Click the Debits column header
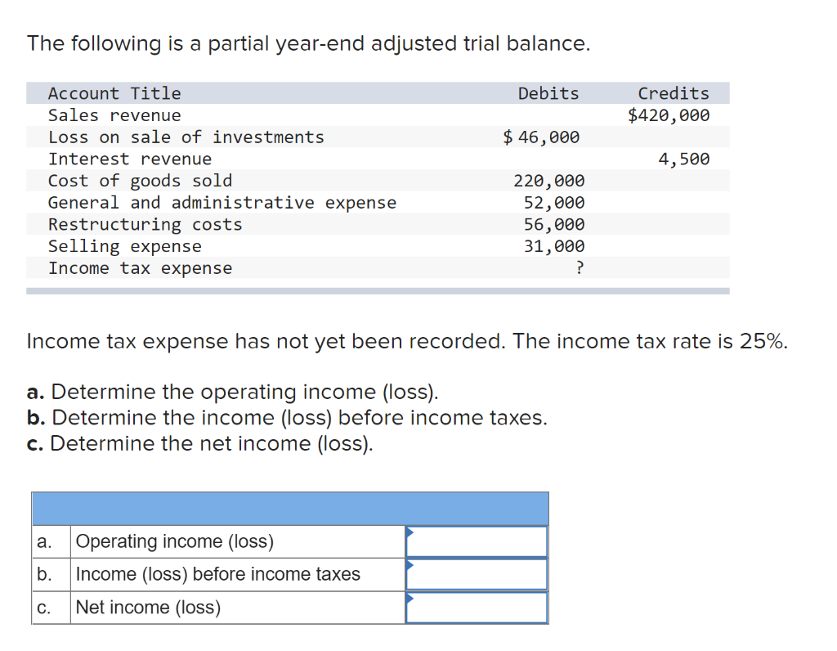The width and height of the screenshot is (837, 651). point(548,93)
